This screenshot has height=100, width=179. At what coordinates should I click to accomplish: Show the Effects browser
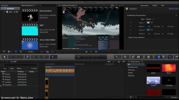[x=133, y=57]
